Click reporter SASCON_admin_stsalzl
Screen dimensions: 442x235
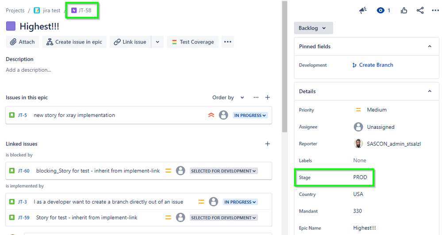pyautogui.click(x=394, y=144)
